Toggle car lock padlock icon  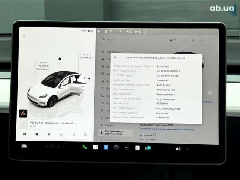(x=60, y=58)
